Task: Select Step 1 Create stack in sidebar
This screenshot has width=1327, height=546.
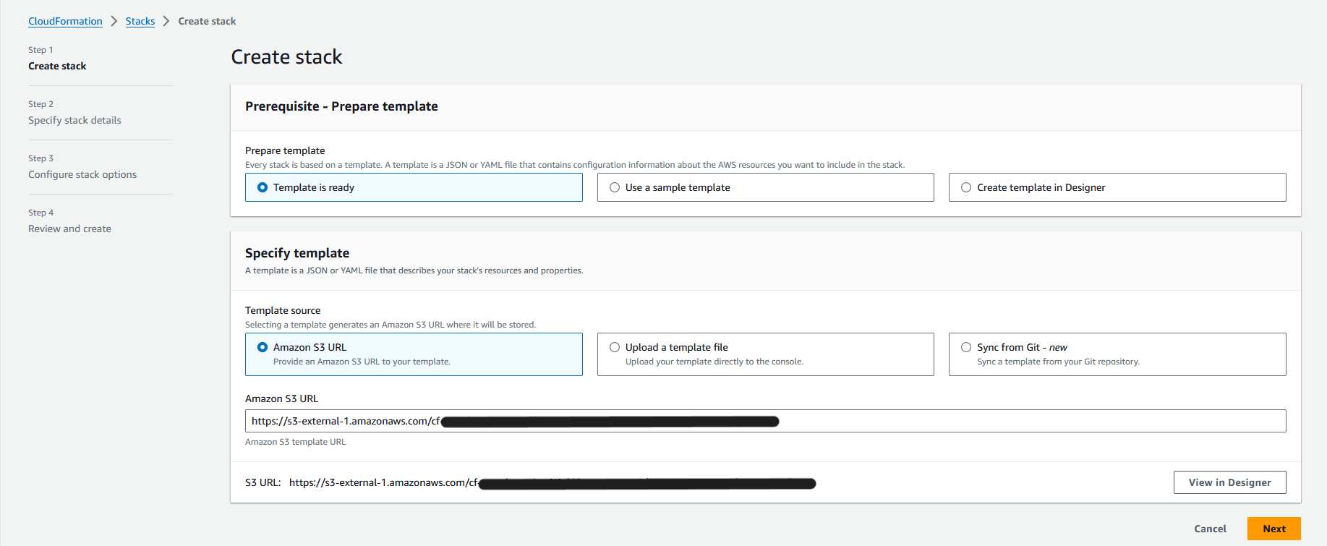Action: (x=57, y=66)
